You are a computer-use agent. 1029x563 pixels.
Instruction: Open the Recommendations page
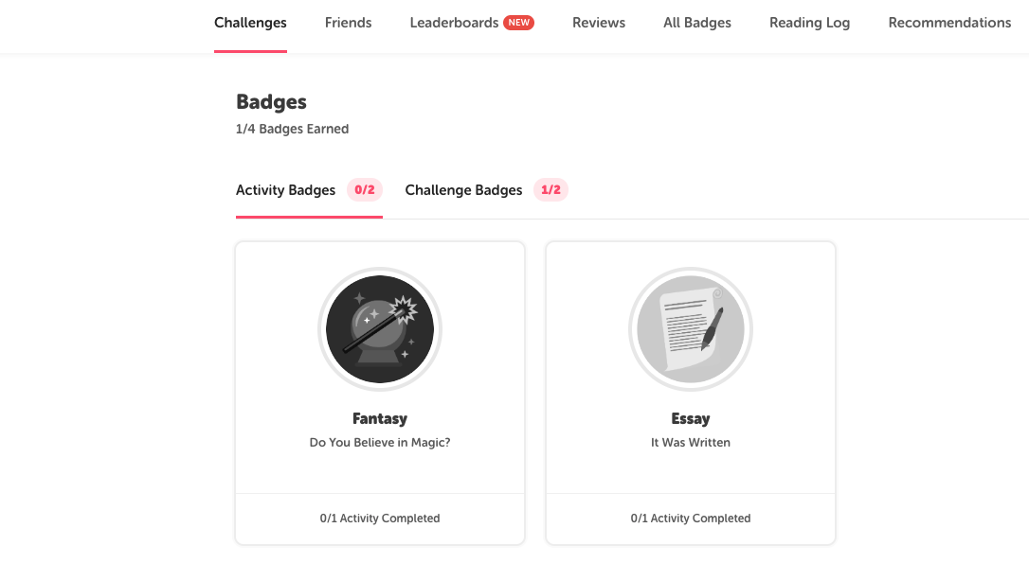coord(949,22)
